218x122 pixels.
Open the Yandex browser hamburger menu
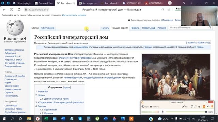point(191,3)
